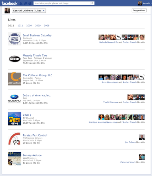Switch to the 2009 year tab

38,25
